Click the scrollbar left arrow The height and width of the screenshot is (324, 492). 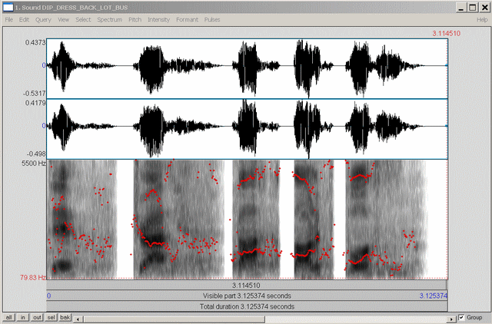(78, 317)
